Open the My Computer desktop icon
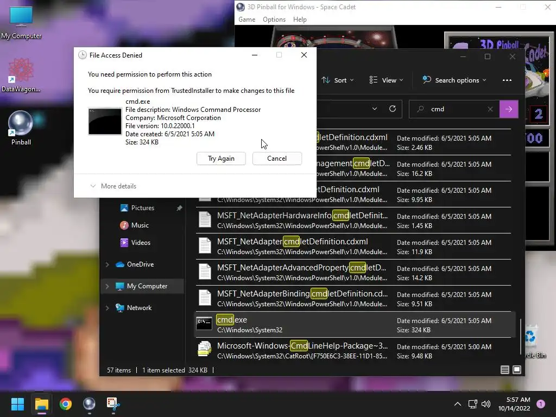The image size is (556, 417). coord(21,23)
